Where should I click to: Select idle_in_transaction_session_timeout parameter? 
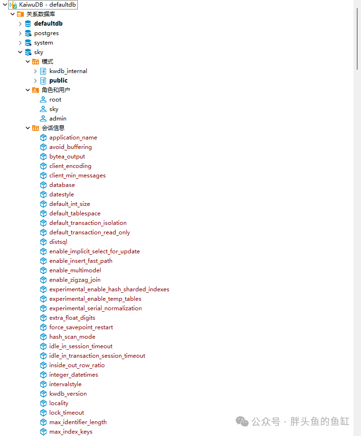coord(97,356)
